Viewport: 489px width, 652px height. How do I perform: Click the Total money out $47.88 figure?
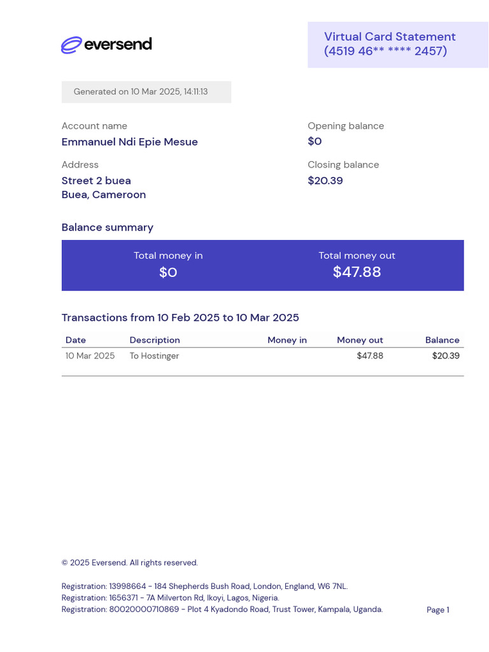tap(357, 272)
